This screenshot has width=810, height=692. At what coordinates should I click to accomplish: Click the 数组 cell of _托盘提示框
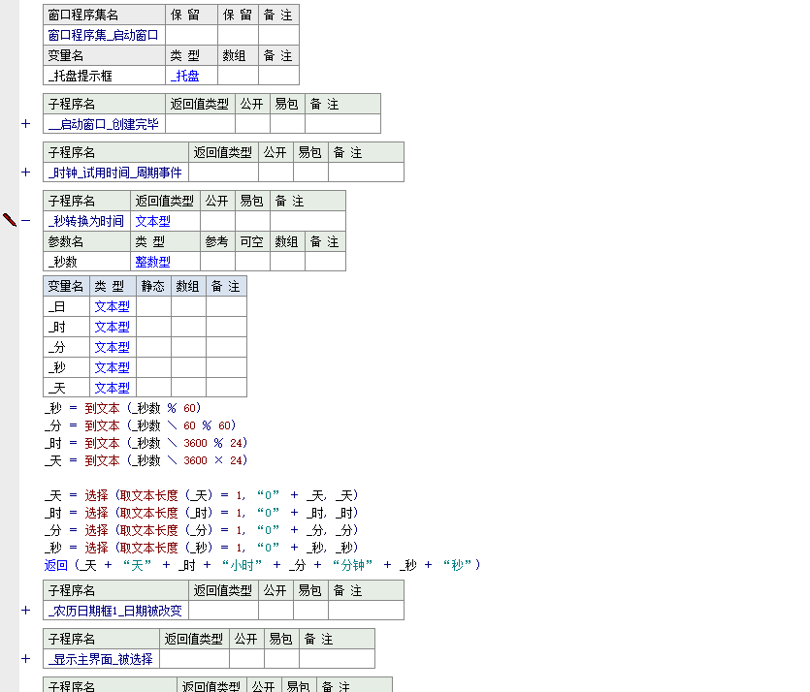click(238, 76)
